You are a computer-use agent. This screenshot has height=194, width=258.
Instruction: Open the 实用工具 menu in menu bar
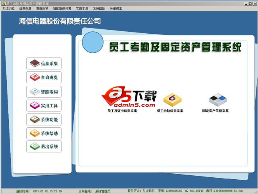click(82, 9)
